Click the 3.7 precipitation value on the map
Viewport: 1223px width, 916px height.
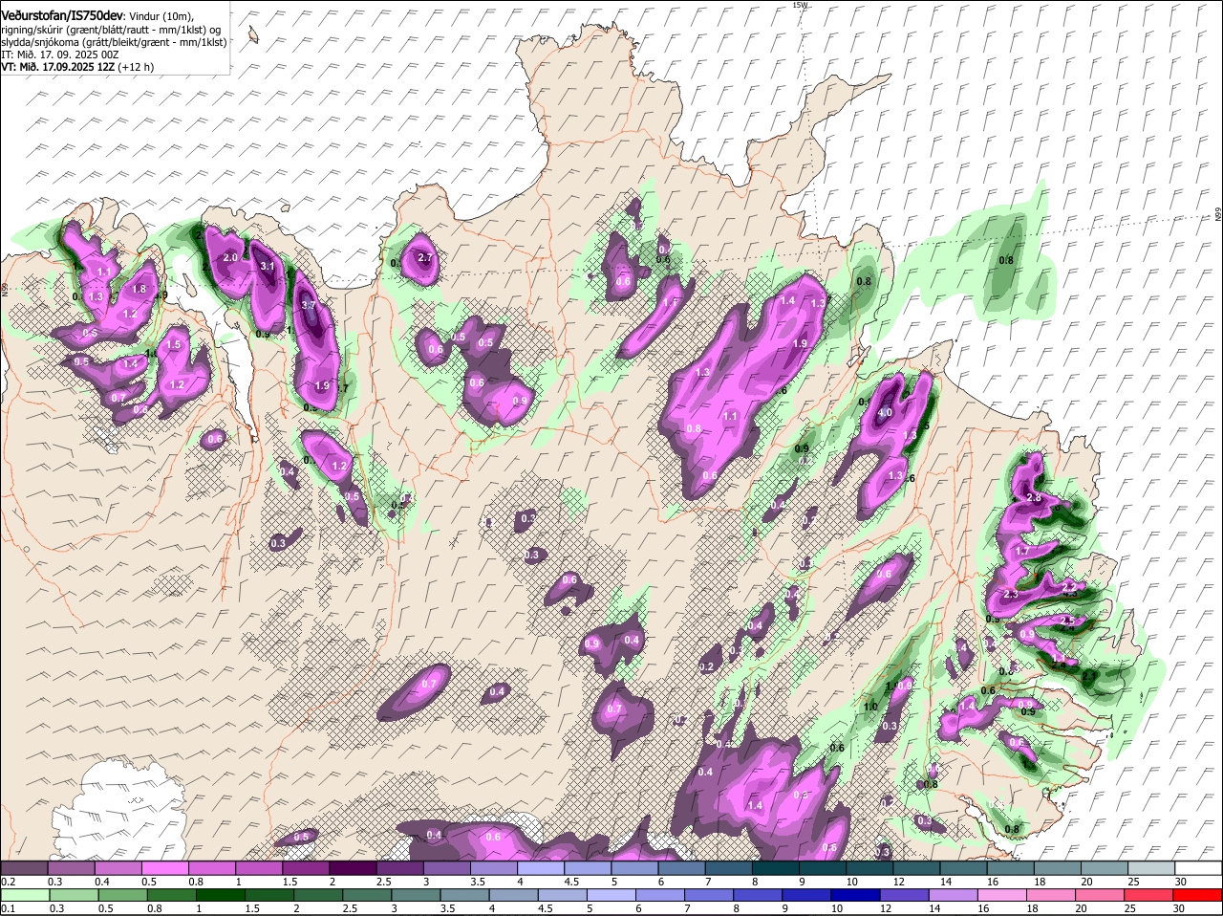click(x=309, y=304)
